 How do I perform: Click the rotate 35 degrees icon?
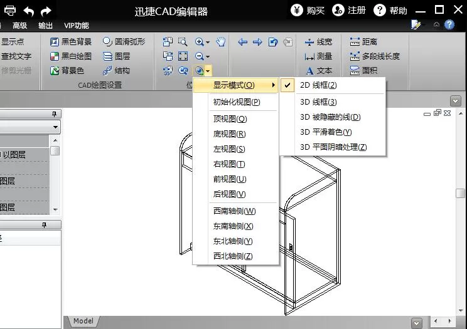(168, 70)
